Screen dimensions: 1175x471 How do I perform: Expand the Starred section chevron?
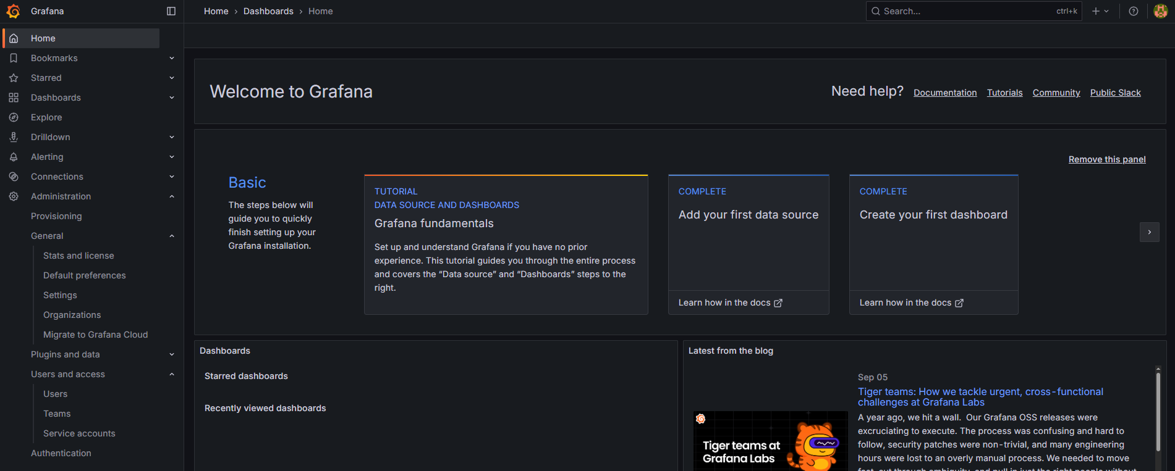172,78
